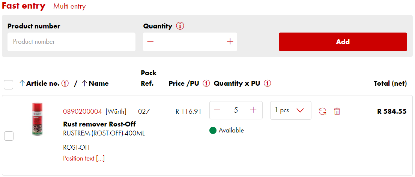
Task: Open article link 0890200004
Action: point(83,112)
